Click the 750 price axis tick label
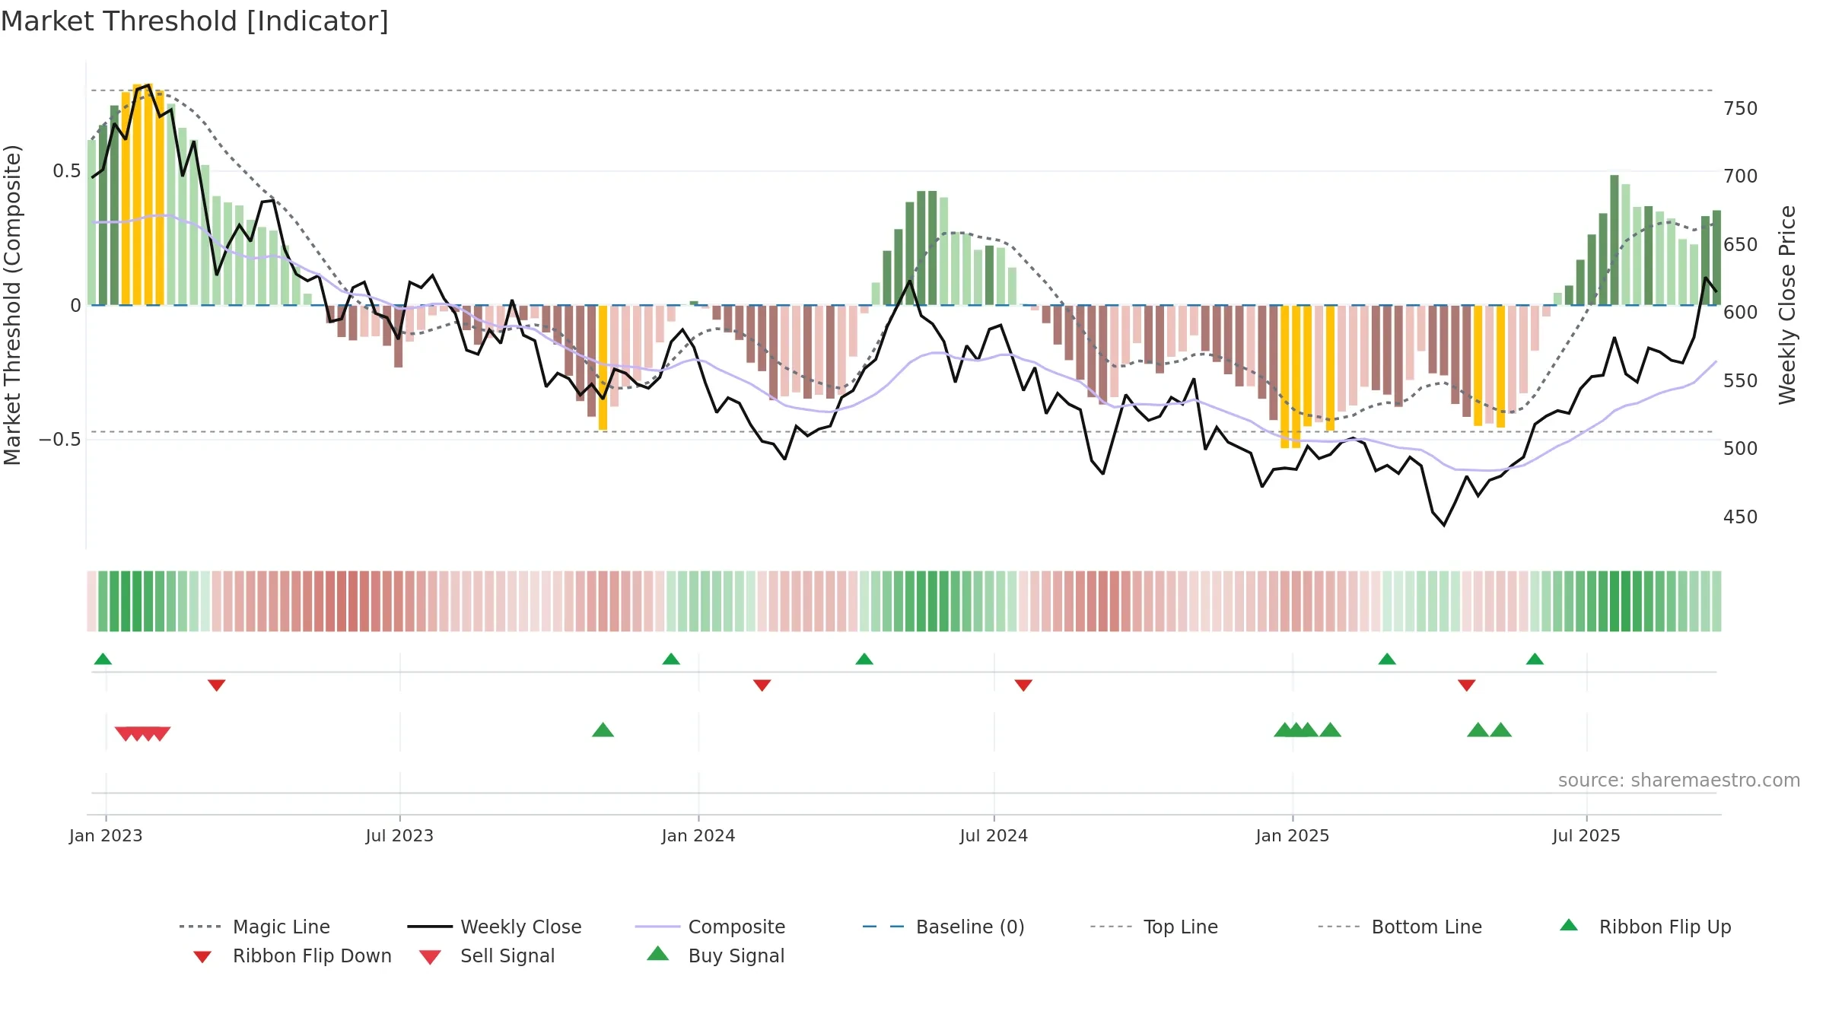Image resolution: width=1826 pixels, height=1027 pixels. [1741, 108]
